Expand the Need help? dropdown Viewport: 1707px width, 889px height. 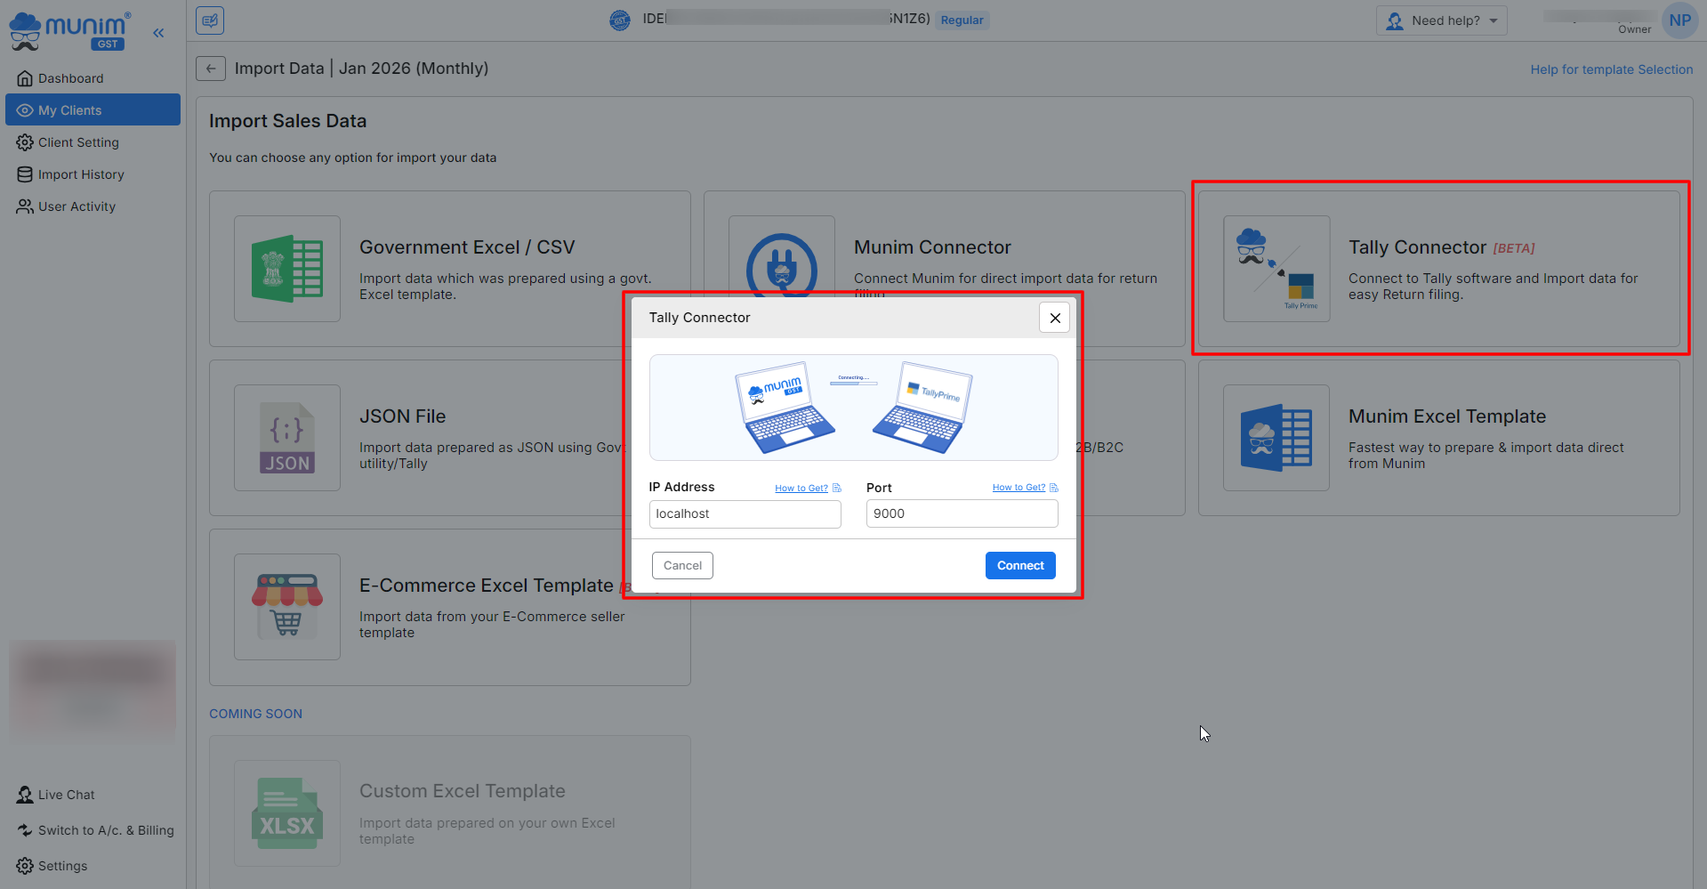coord(1441,20)
